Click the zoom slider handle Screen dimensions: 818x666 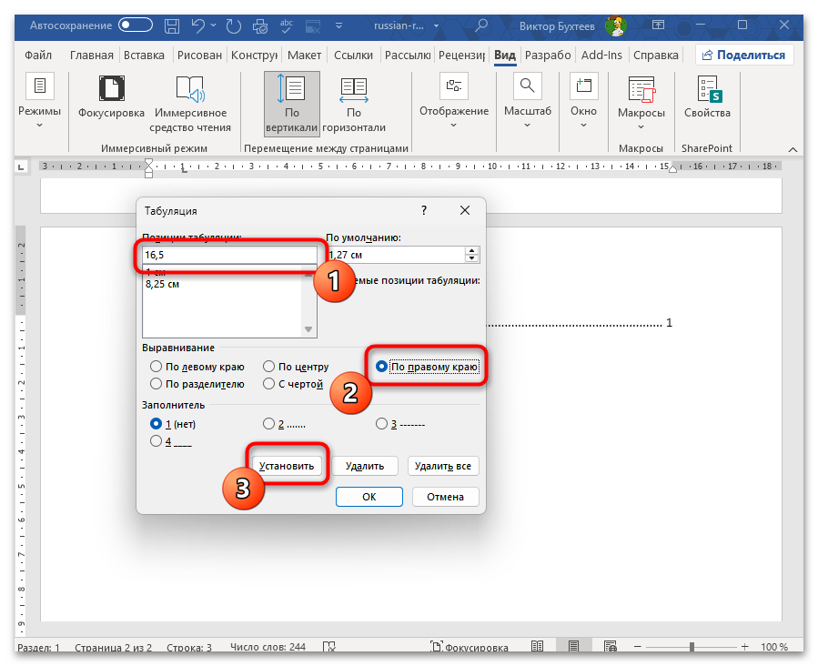(692, 647)
